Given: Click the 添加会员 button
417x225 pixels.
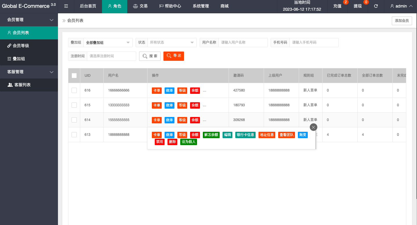Looking at the screenshot, I should click(x=402, y=21).
